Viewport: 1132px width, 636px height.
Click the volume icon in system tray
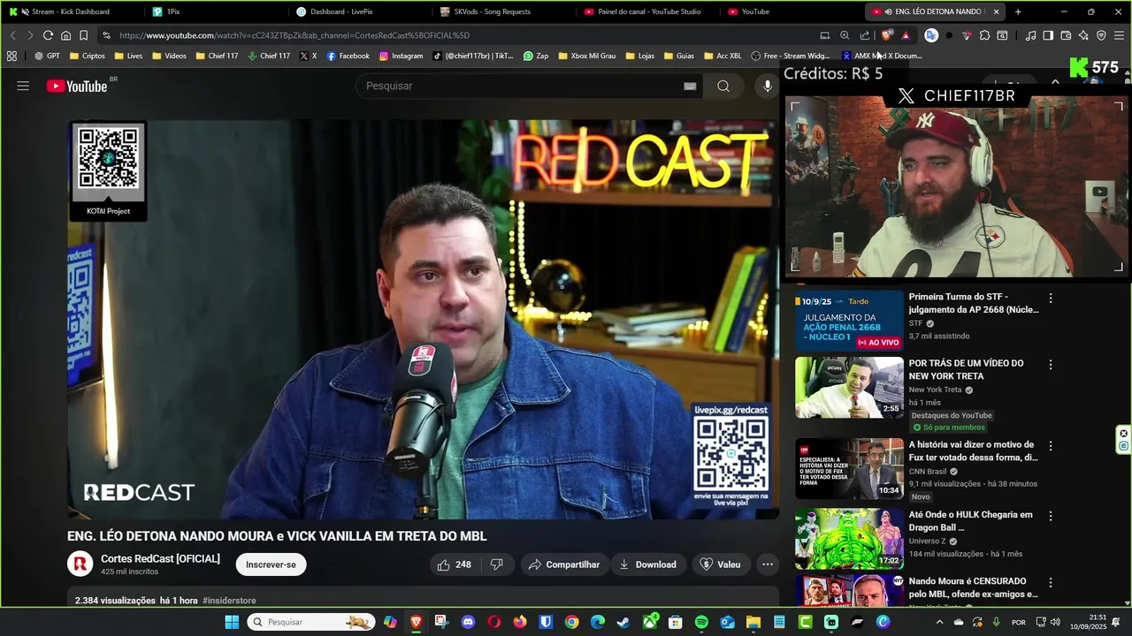[x=1055, y=622]
